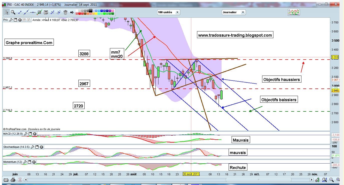Remove the Stochastique indicator panel
The image size is (344, 185).
tap(41, 147)
